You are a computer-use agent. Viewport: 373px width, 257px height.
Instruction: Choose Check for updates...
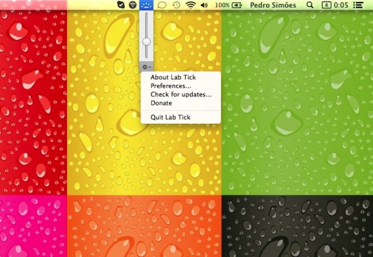point(181,94)
